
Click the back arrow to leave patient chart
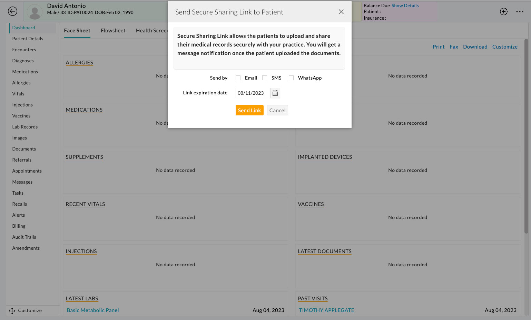pyautogui.click(x=12, y=11)
